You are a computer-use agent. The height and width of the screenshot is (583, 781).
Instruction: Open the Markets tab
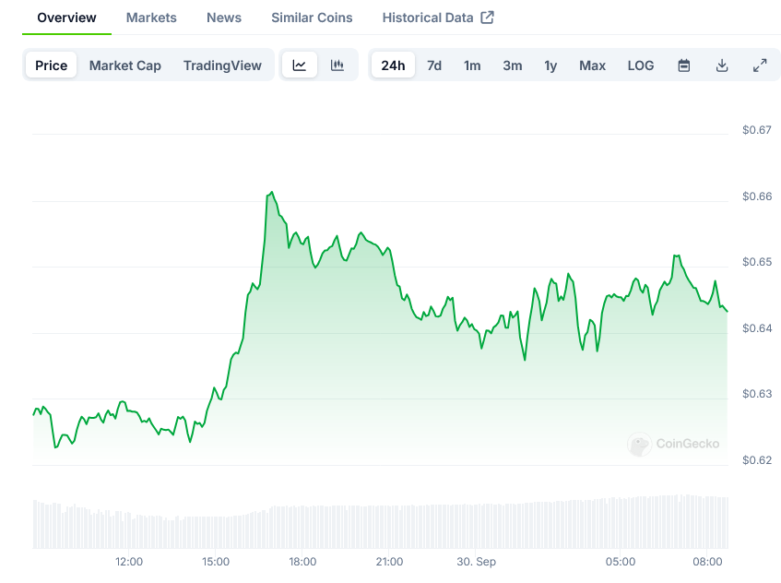click(151, 18)
